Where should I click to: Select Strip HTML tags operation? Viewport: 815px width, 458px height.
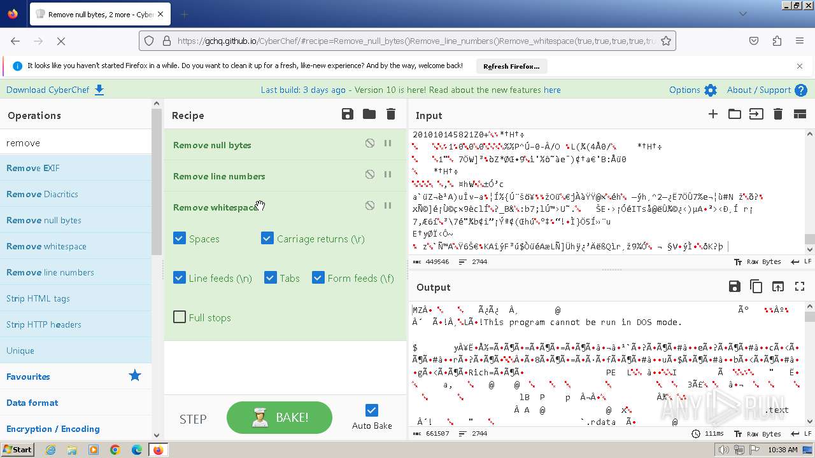76,298
